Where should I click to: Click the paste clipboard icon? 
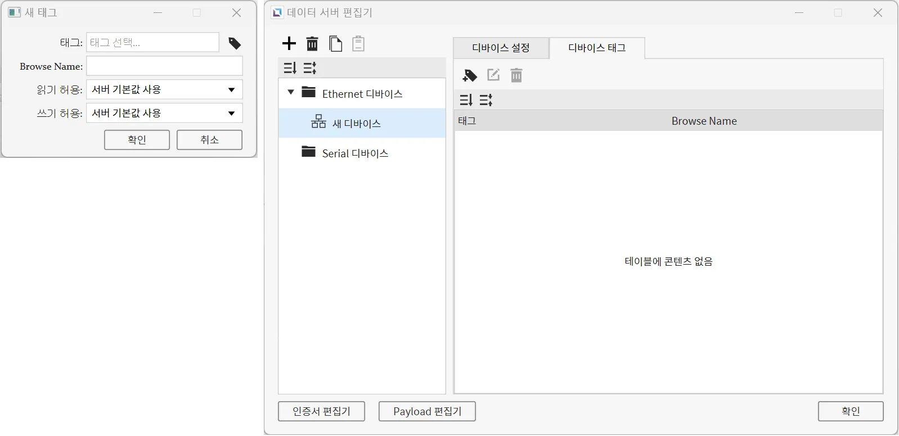coord(358,44)
